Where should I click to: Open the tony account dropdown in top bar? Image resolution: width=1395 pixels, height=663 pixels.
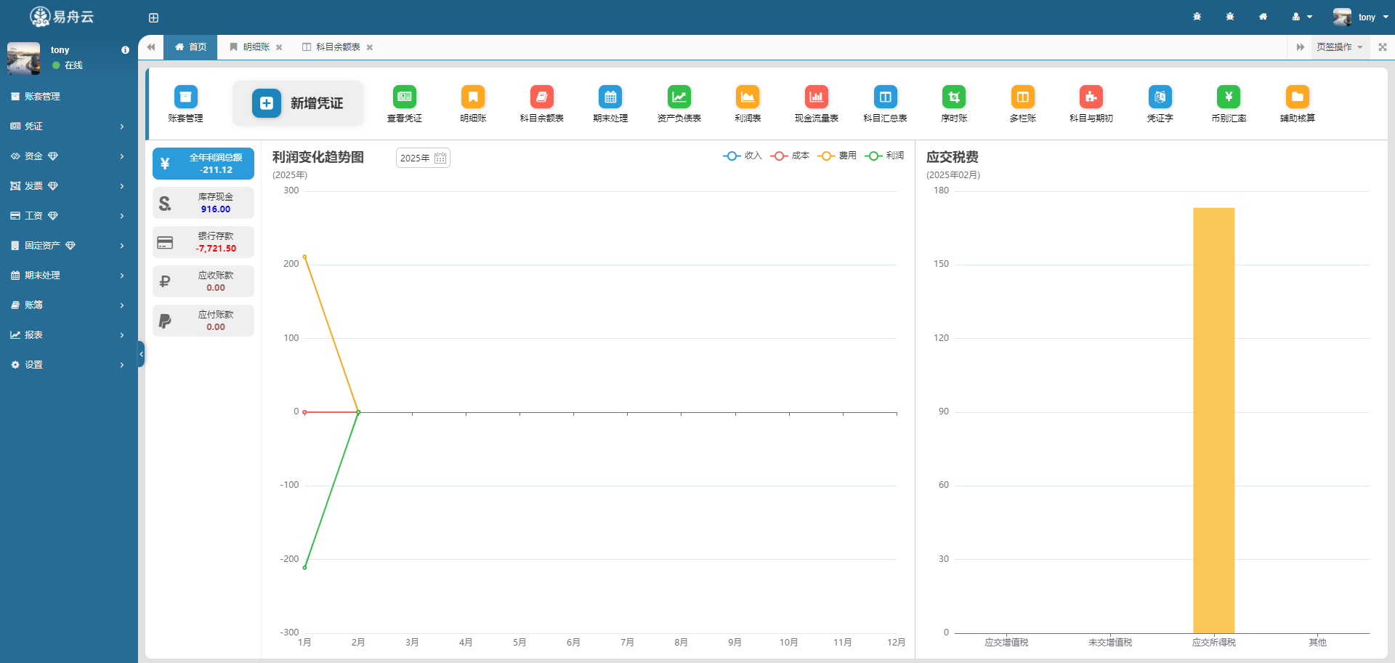[1361, 17]
